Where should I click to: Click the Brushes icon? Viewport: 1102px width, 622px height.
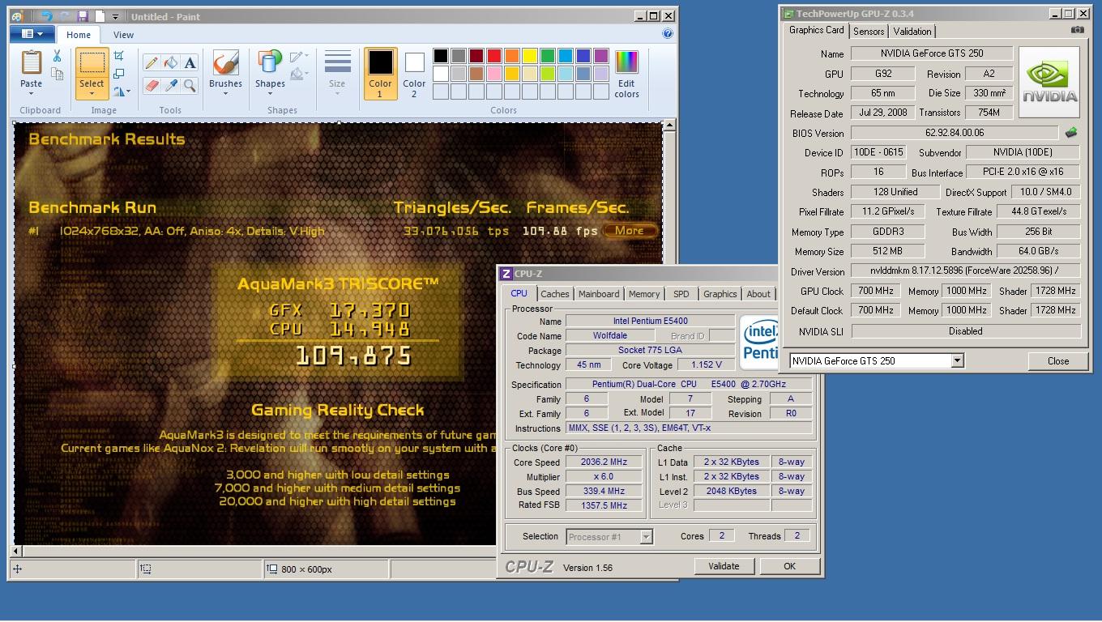(225, 63)
